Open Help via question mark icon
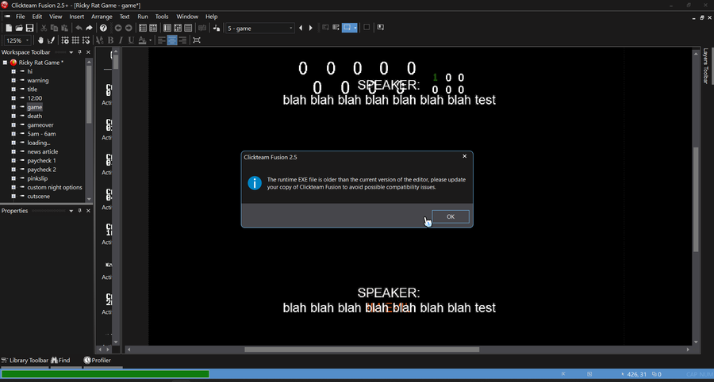Screen dimensions: 714x382 tap(103, 29)
